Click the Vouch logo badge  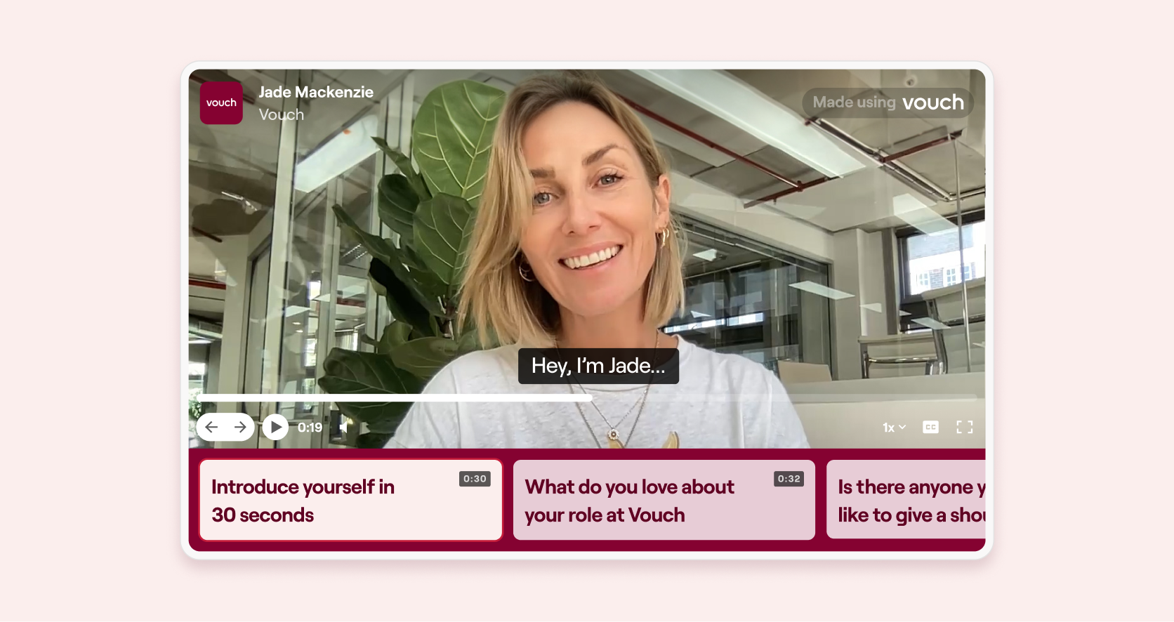pyautogui.click(x=221, y=102)
